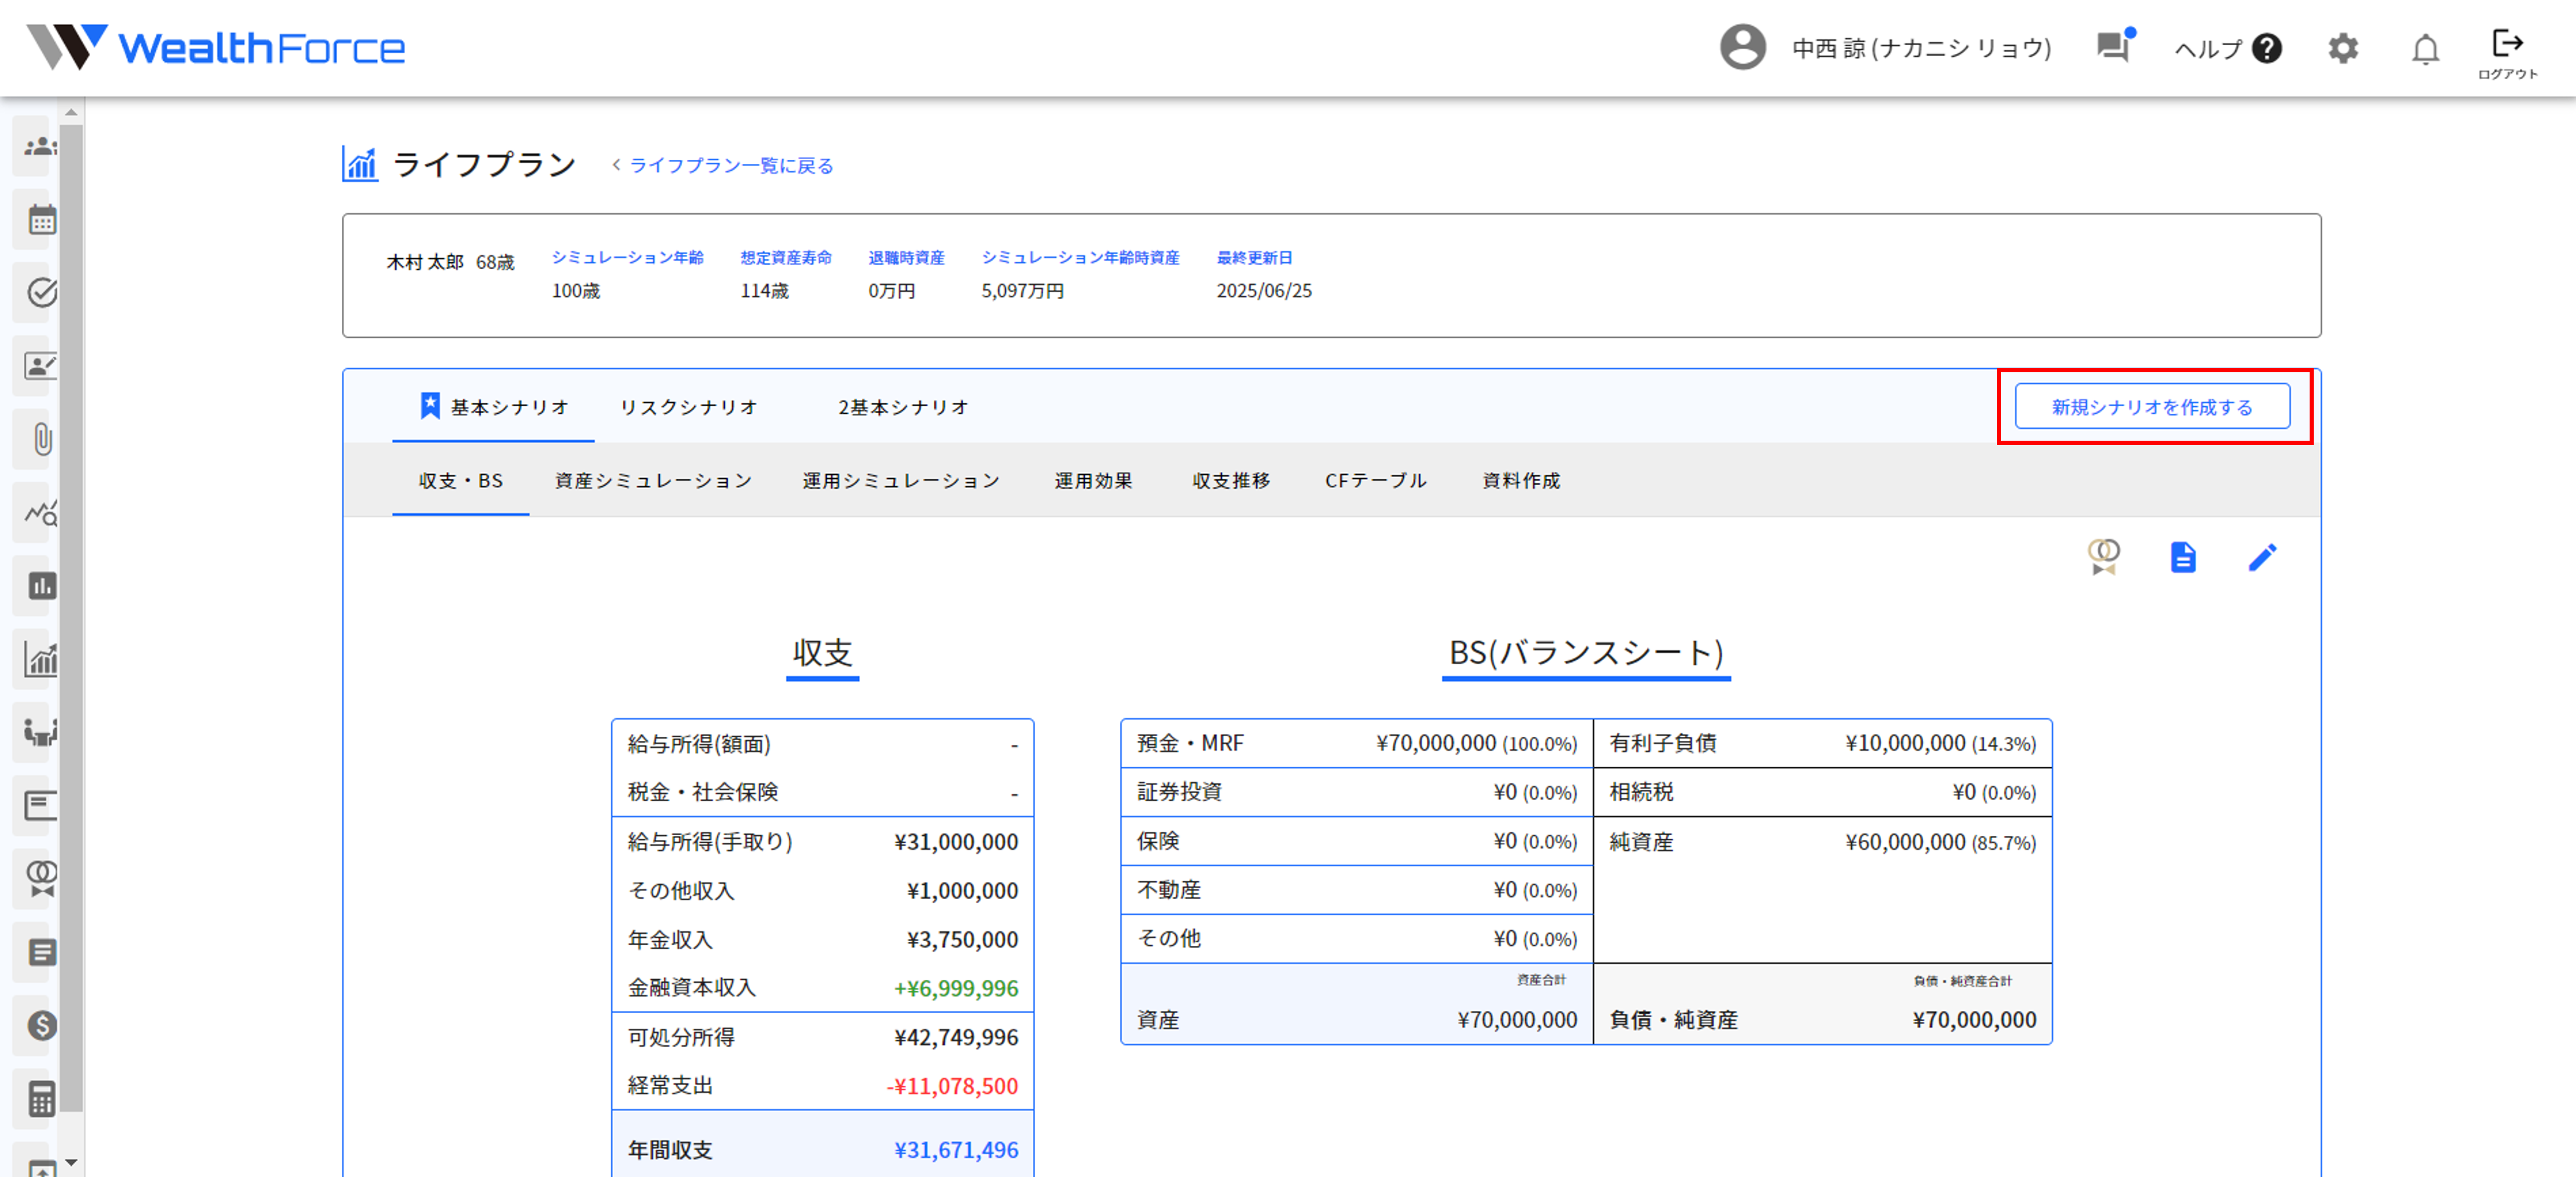
Task: Open the calendar icon in sidebar
Action: click(x=41, y=220)
